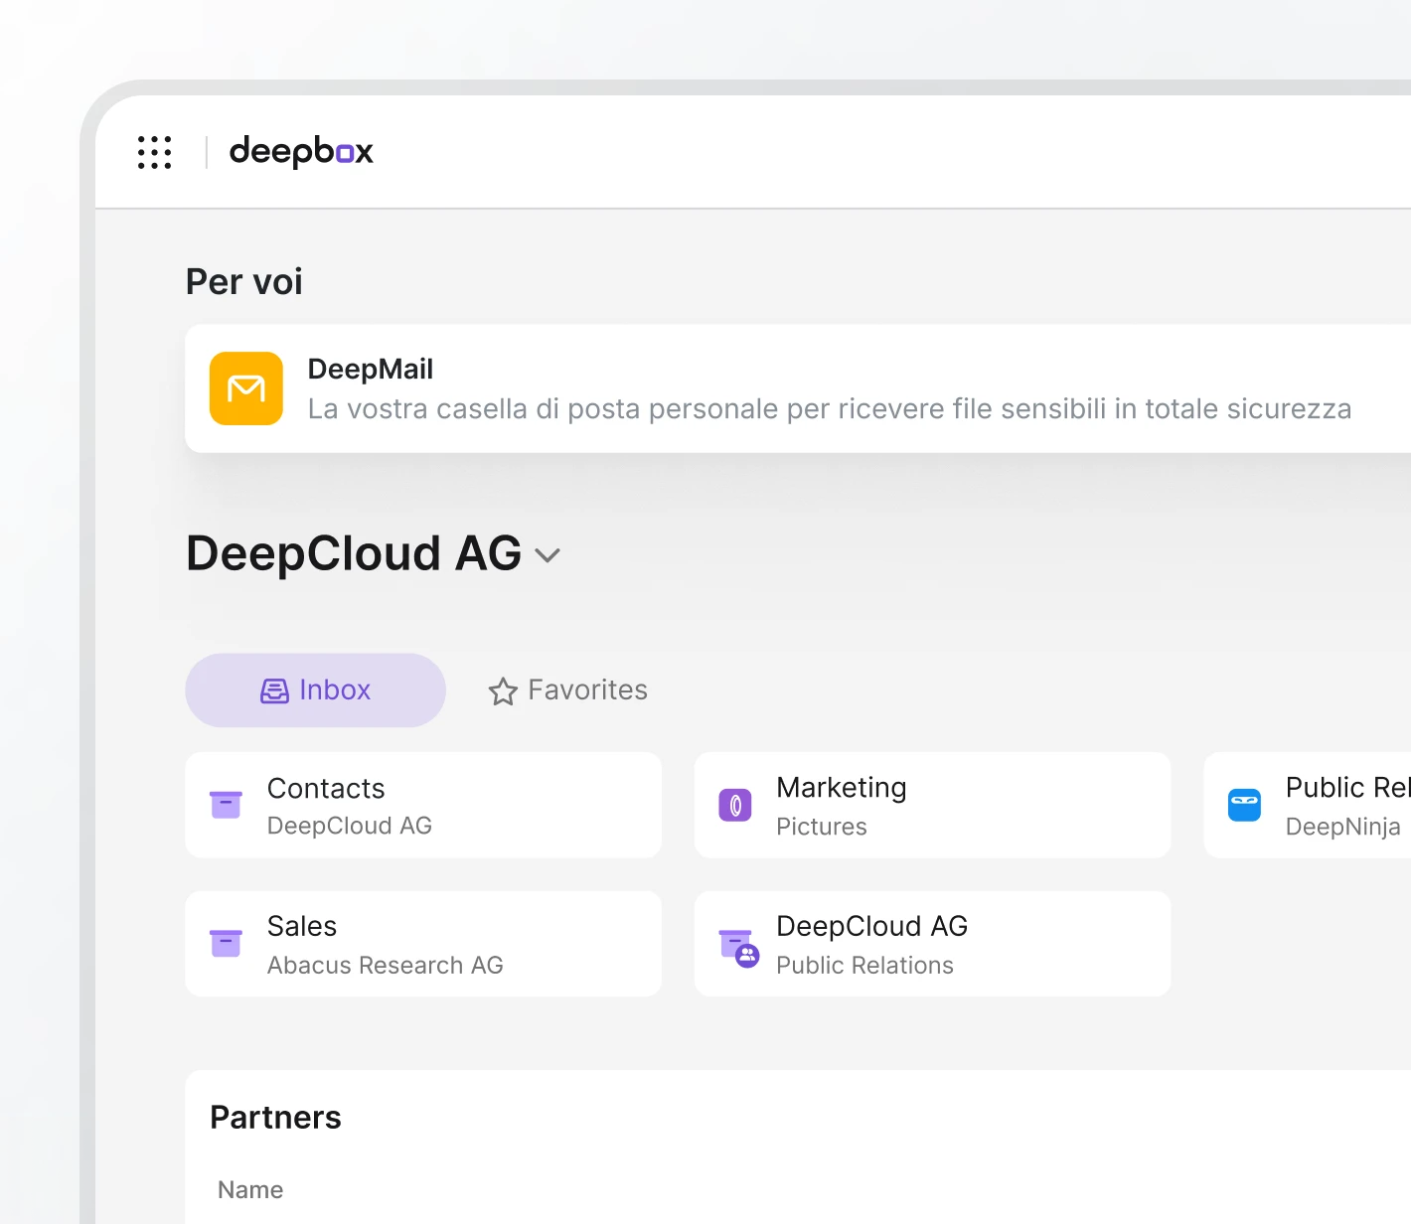Click the star icon beside Favorites

pos(503,691)
